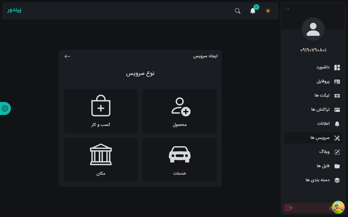Select the محصول label
The width and height of the screenshot is (348, 217).
coord(180,125)
